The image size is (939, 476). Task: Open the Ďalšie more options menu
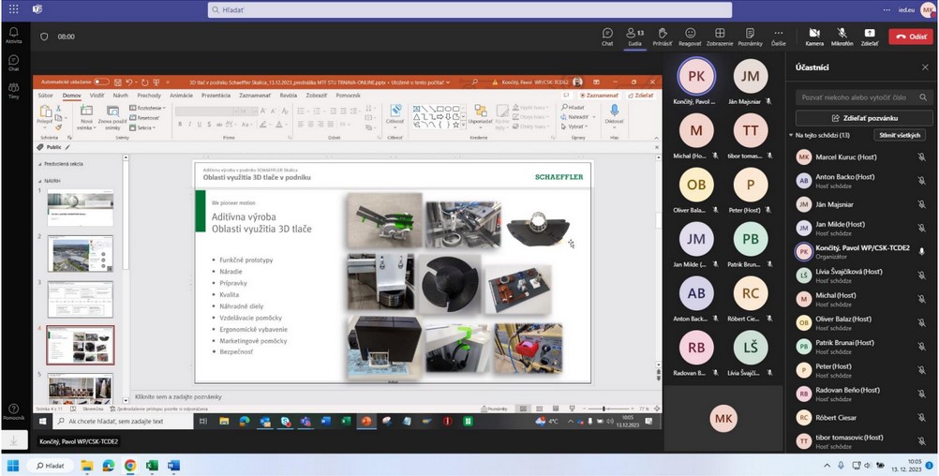click(779, 34)
